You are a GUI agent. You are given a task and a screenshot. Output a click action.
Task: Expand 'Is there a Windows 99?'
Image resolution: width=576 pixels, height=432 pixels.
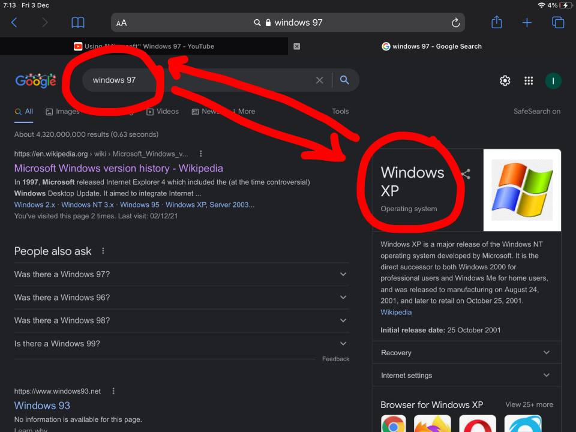point(181,343)
